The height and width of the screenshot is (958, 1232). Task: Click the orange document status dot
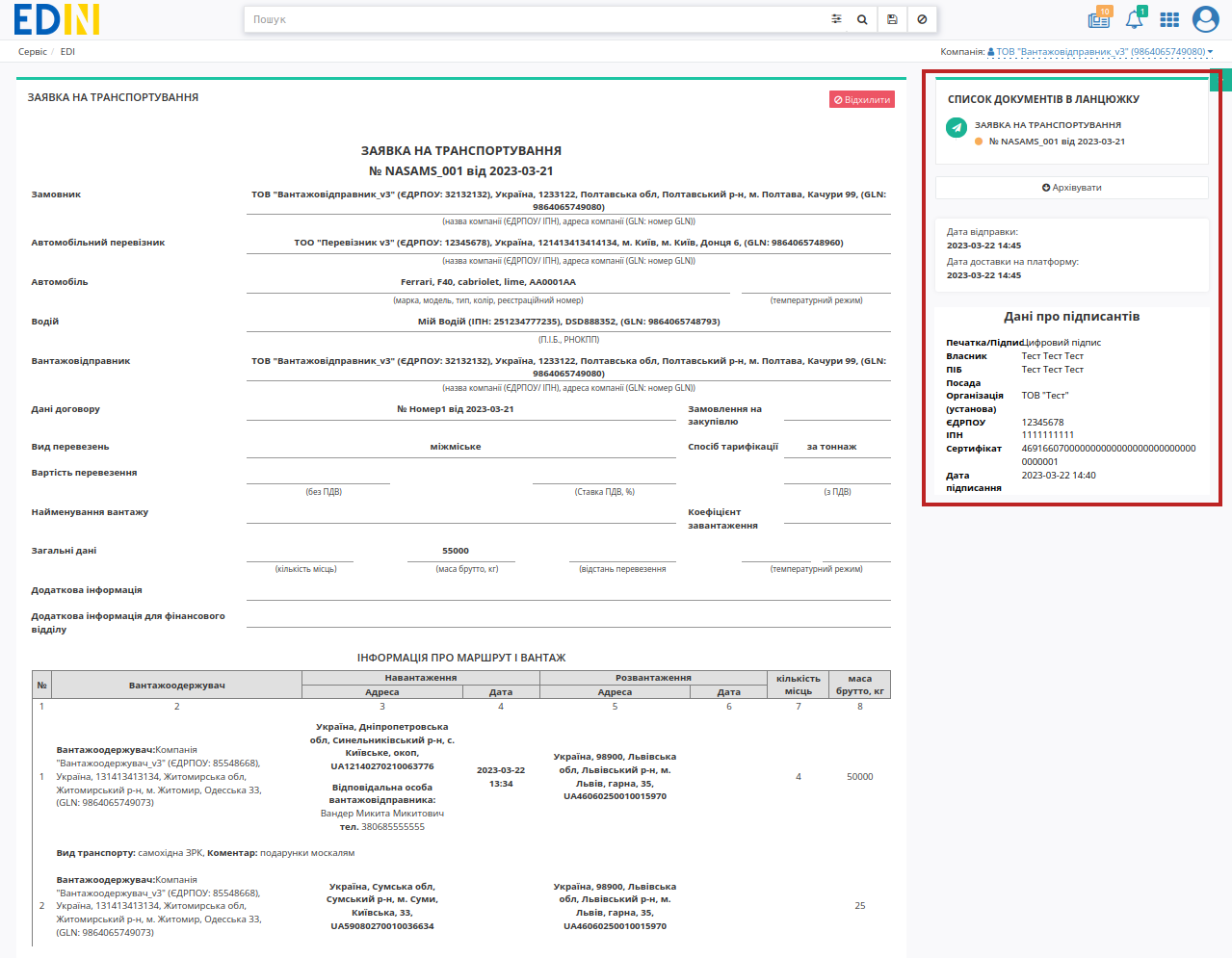tap(979, 142)
